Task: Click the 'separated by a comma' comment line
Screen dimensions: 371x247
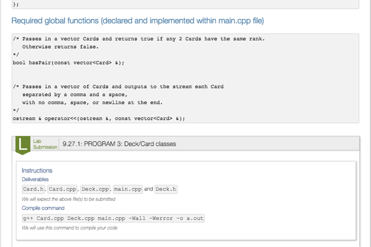Action: point(75,95)
